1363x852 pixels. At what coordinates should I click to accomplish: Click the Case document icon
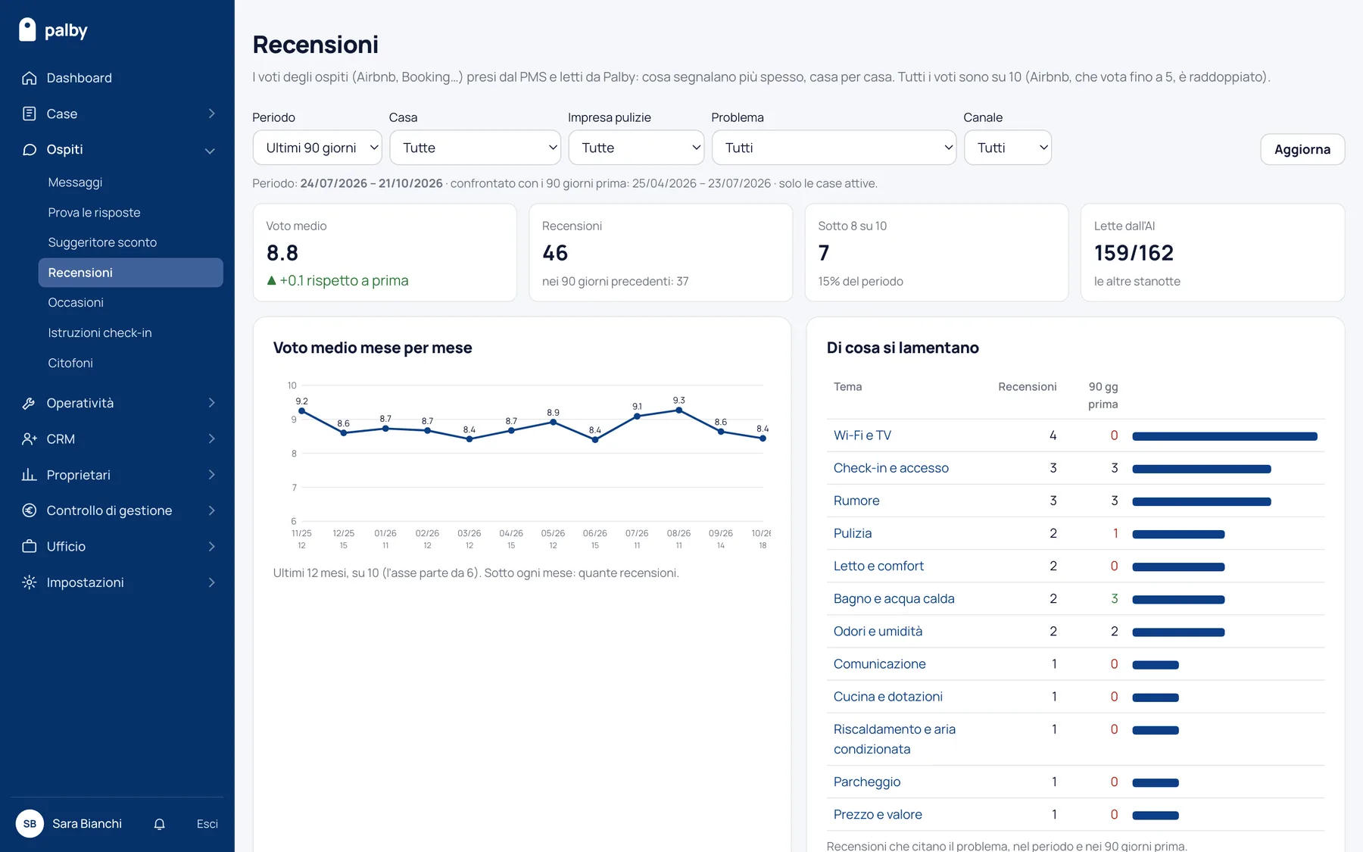tap(30, 114)
